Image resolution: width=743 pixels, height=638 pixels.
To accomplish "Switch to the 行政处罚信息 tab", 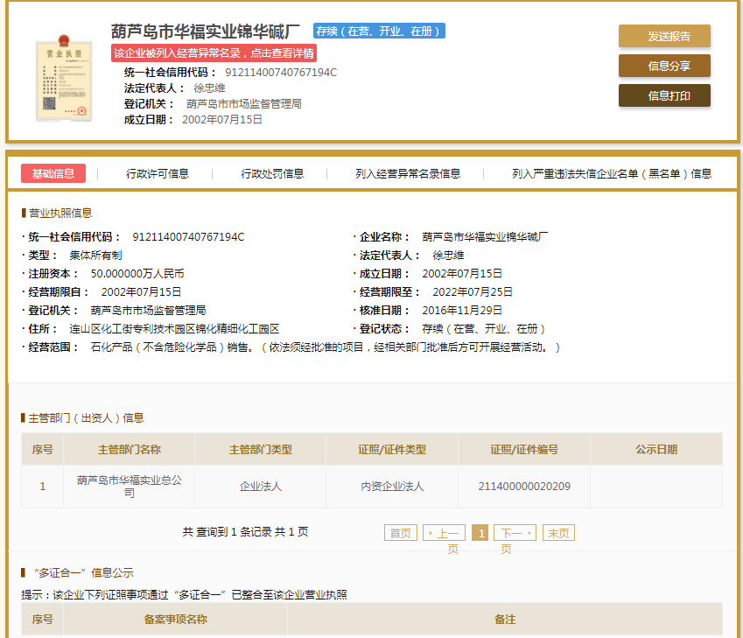I will coord(271,173).
